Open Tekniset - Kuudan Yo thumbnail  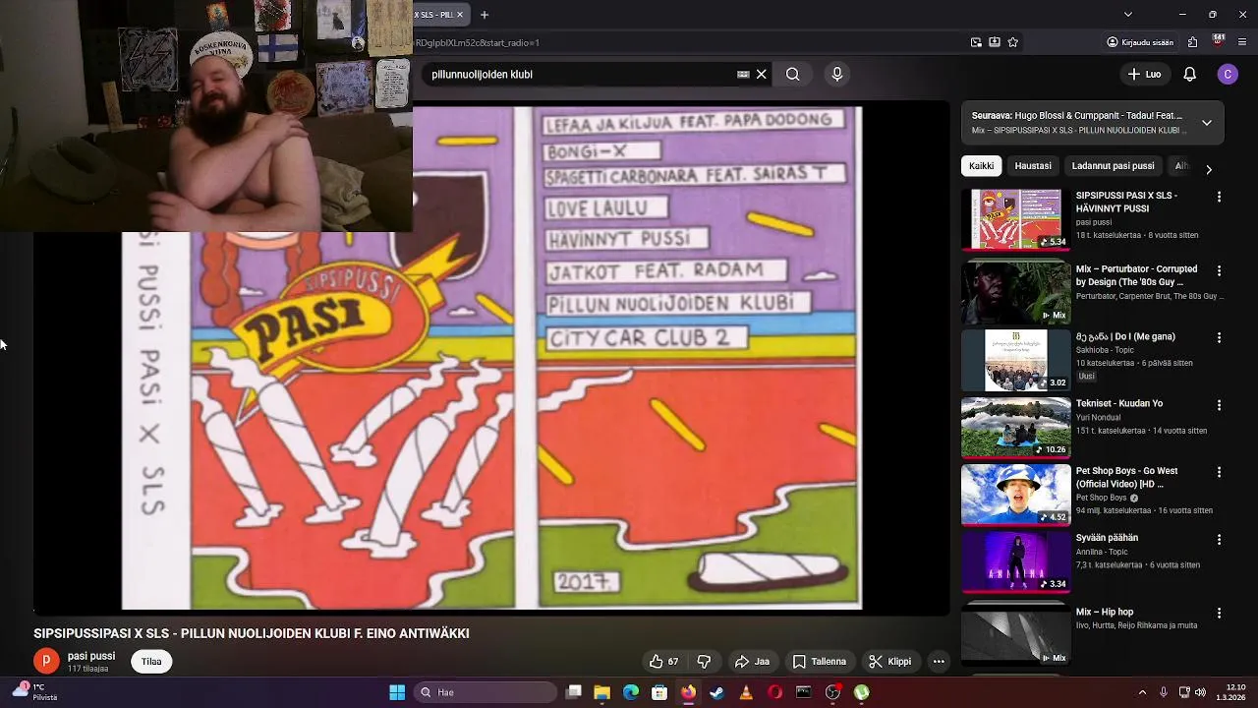click(x=1016, y=428)
